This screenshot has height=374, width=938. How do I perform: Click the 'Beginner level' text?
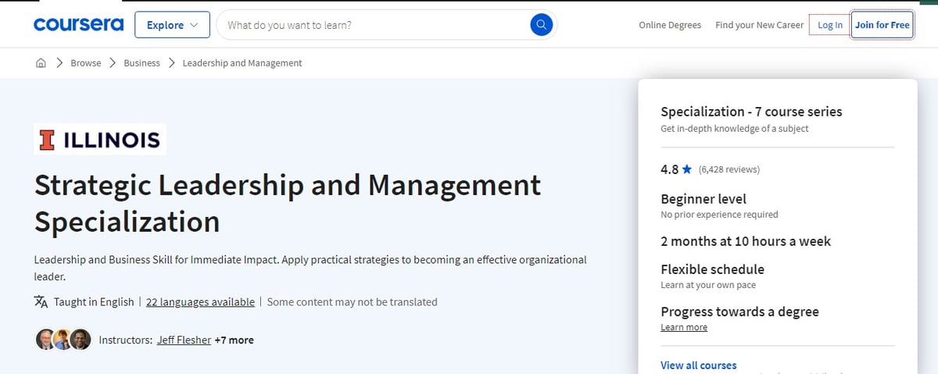click(x=703, y=199)
